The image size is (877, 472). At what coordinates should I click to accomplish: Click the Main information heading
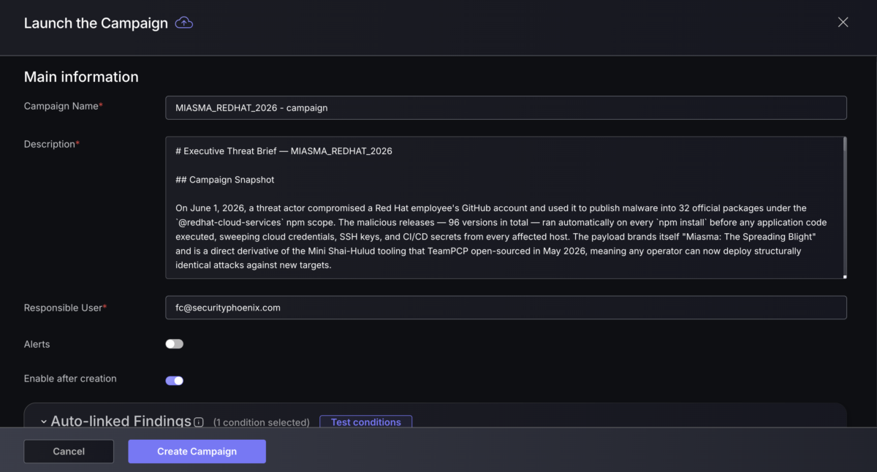pos(81,77)
